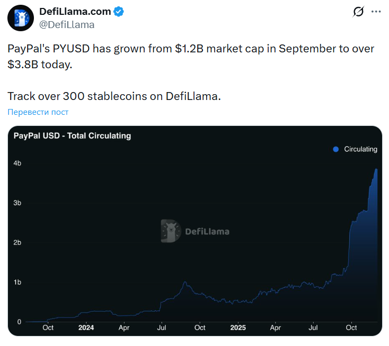The image size is (389, 346).
Task: Click the 4b y-axis label
Action: [x=17, y=163]
